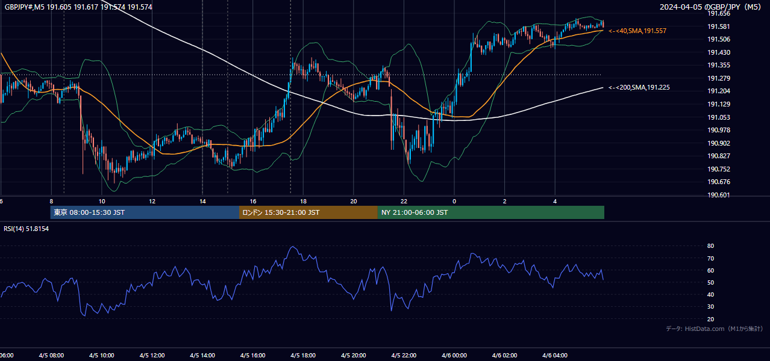Click price axis value 191.656
The image size is (770, 361).
tap(719, 13)
